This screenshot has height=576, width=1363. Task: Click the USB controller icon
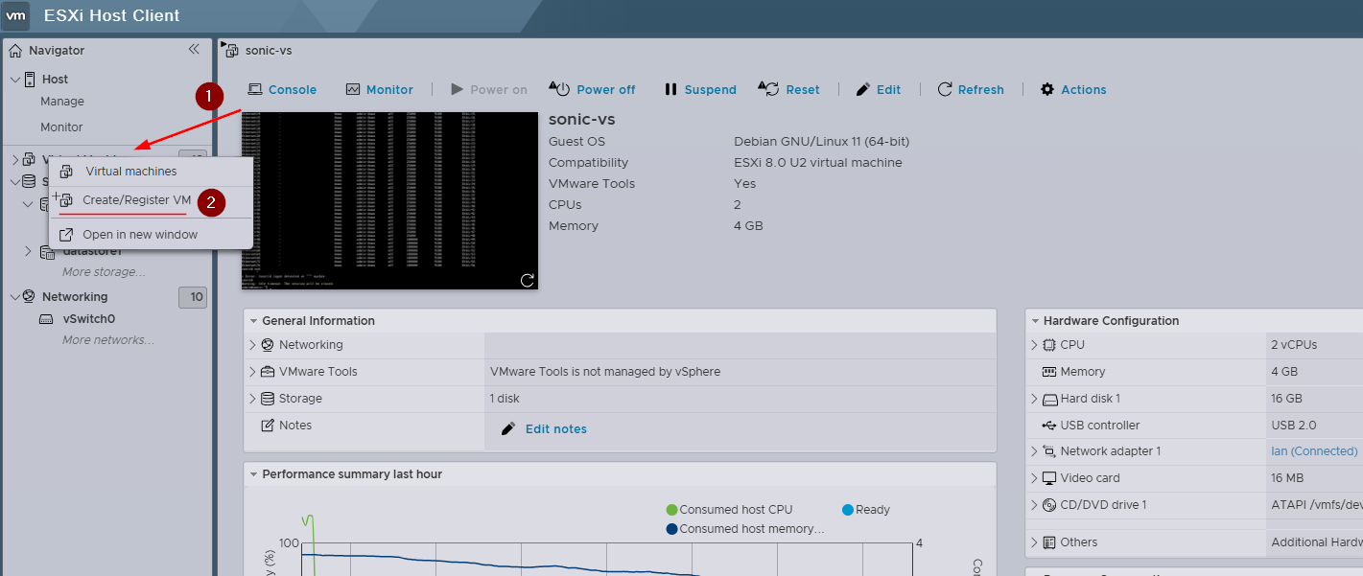click(x=1049, y=426)
